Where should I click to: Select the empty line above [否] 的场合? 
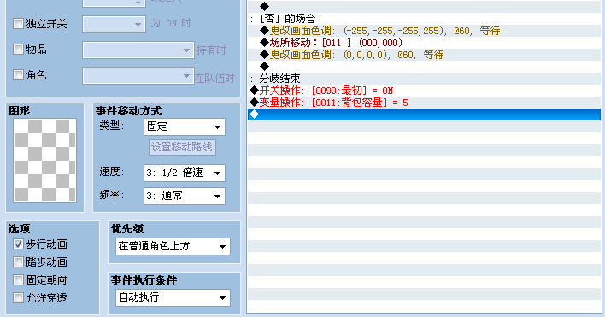[x=424, y=7]
